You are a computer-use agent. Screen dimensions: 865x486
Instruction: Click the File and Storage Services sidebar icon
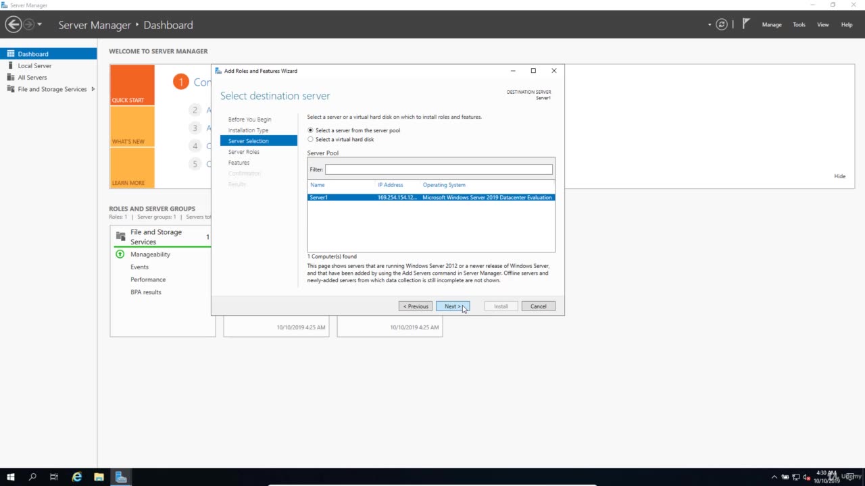11,89
